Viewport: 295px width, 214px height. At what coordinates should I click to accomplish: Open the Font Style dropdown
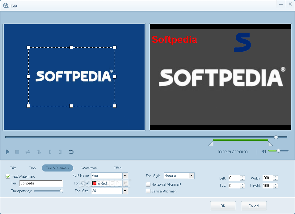click(x=191, y=176)
